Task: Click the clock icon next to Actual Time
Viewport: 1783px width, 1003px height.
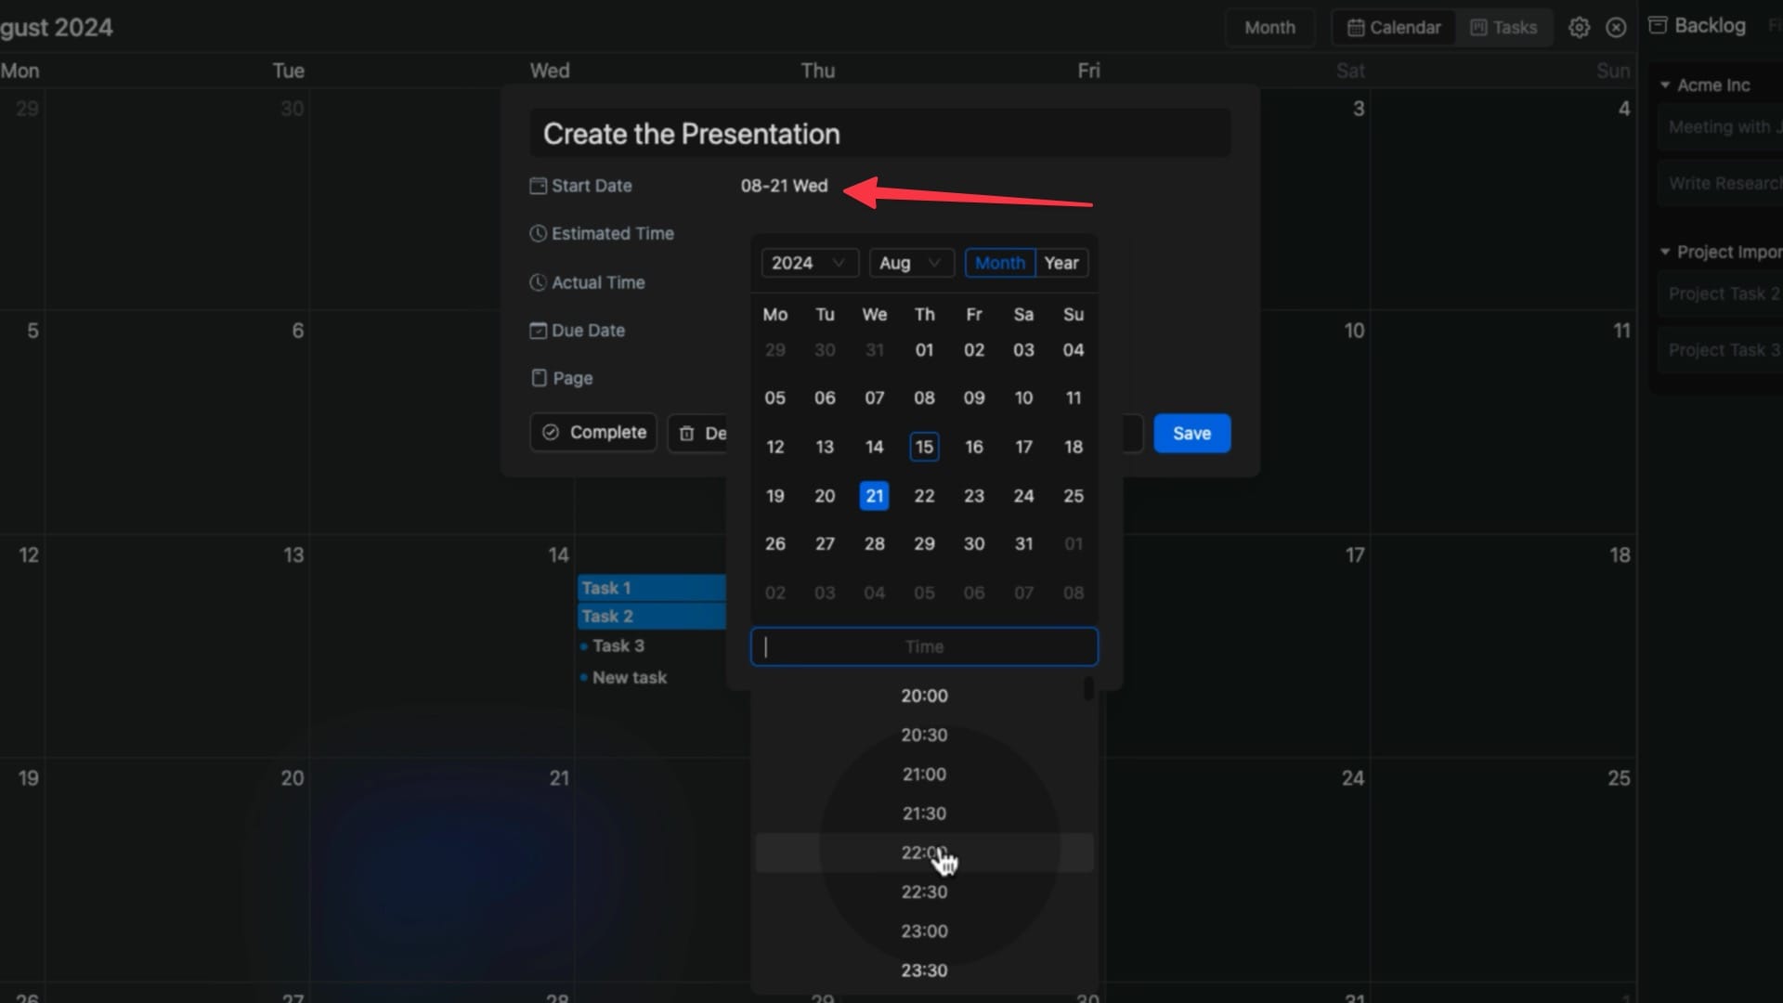Action: tap(538, 281)
